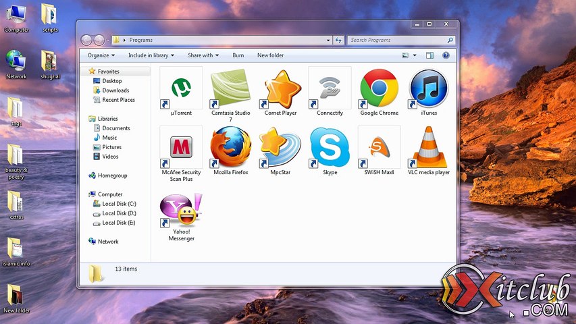Open Desktop under Favorites
The width and height of the screenshot is (576, 324).
[x=112, y=81]
